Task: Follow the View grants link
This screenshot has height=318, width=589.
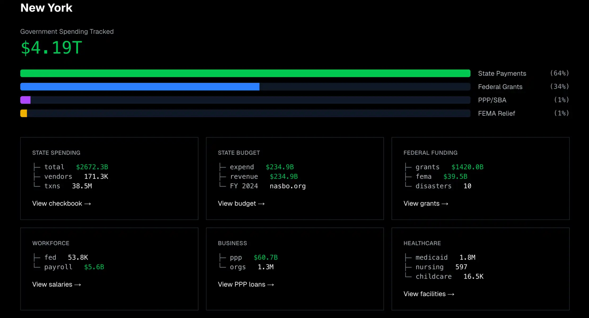Action: [426, 203]
